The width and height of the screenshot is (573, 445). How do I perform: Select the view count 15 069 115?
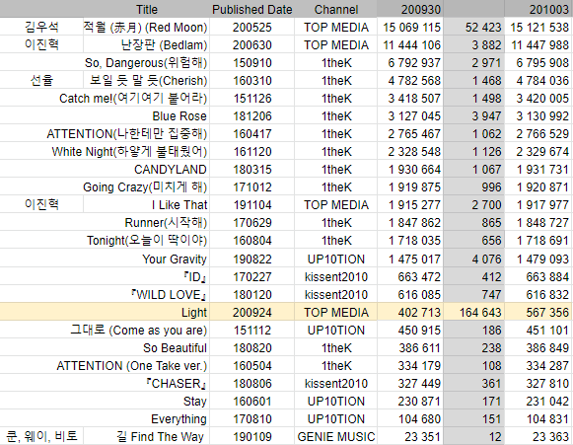pyautogui.click(x=412, y=27)
